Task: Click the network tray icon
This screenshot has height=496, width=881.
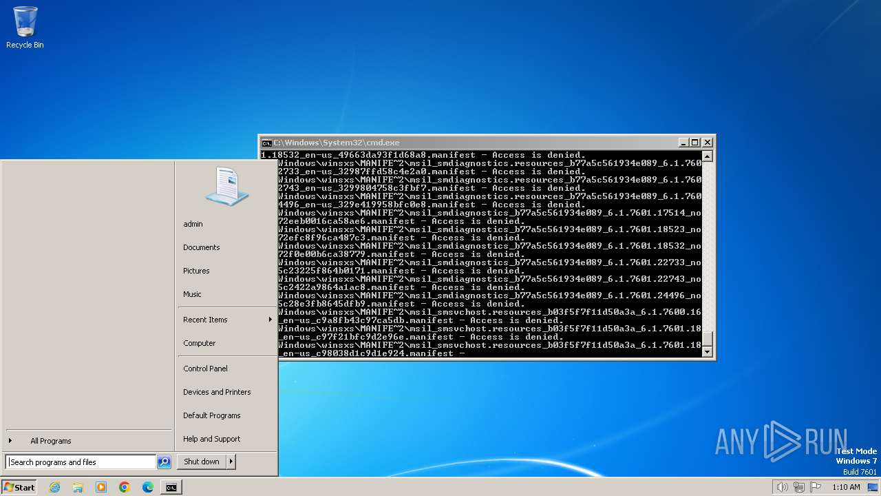Action: point(798,487)
